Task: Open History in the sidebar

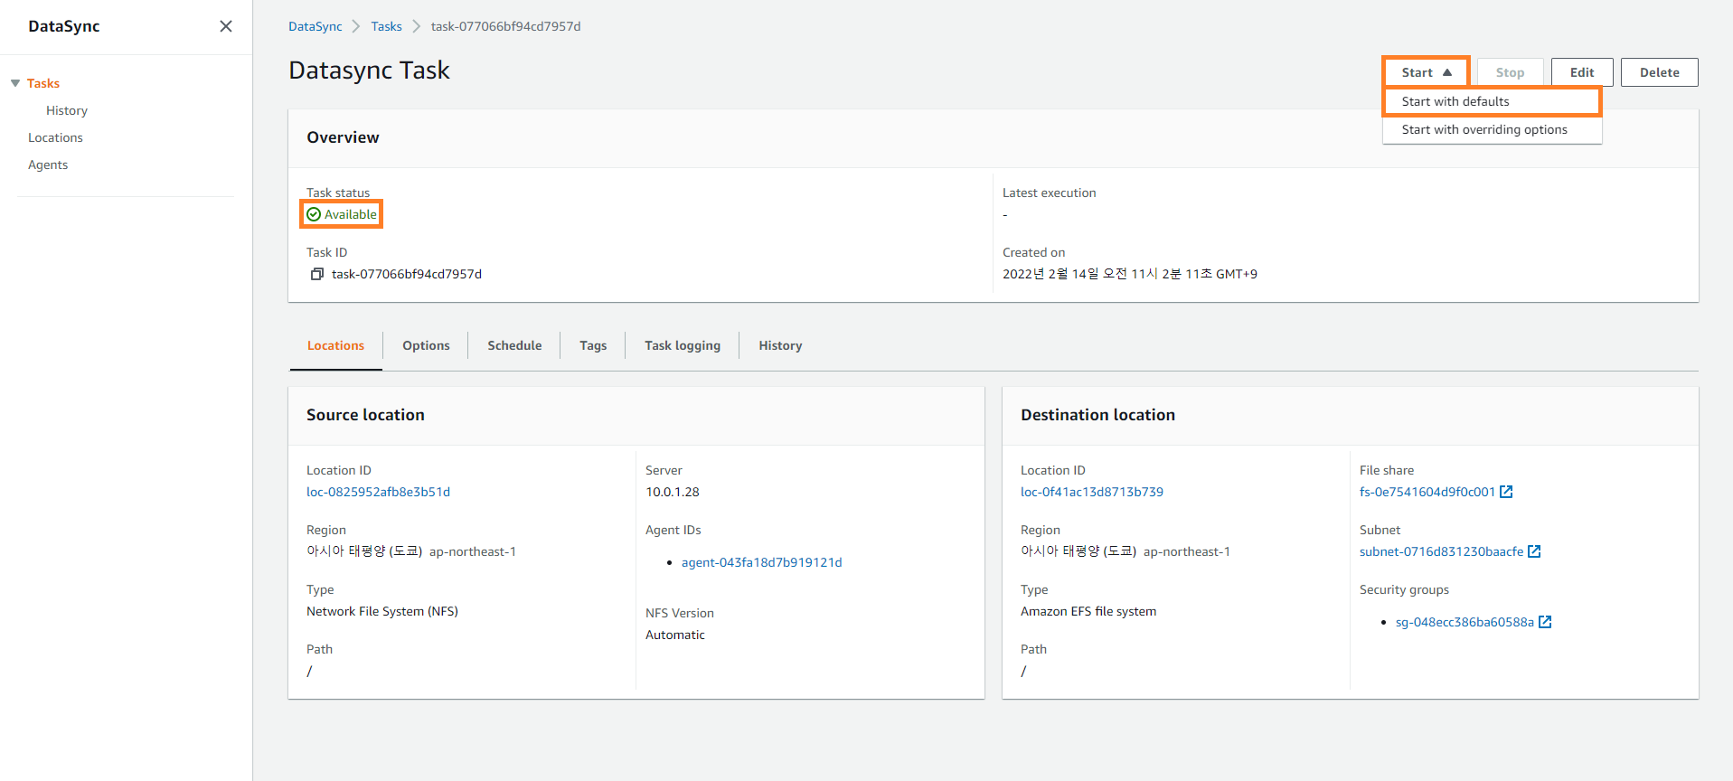Action: [67, 110]
